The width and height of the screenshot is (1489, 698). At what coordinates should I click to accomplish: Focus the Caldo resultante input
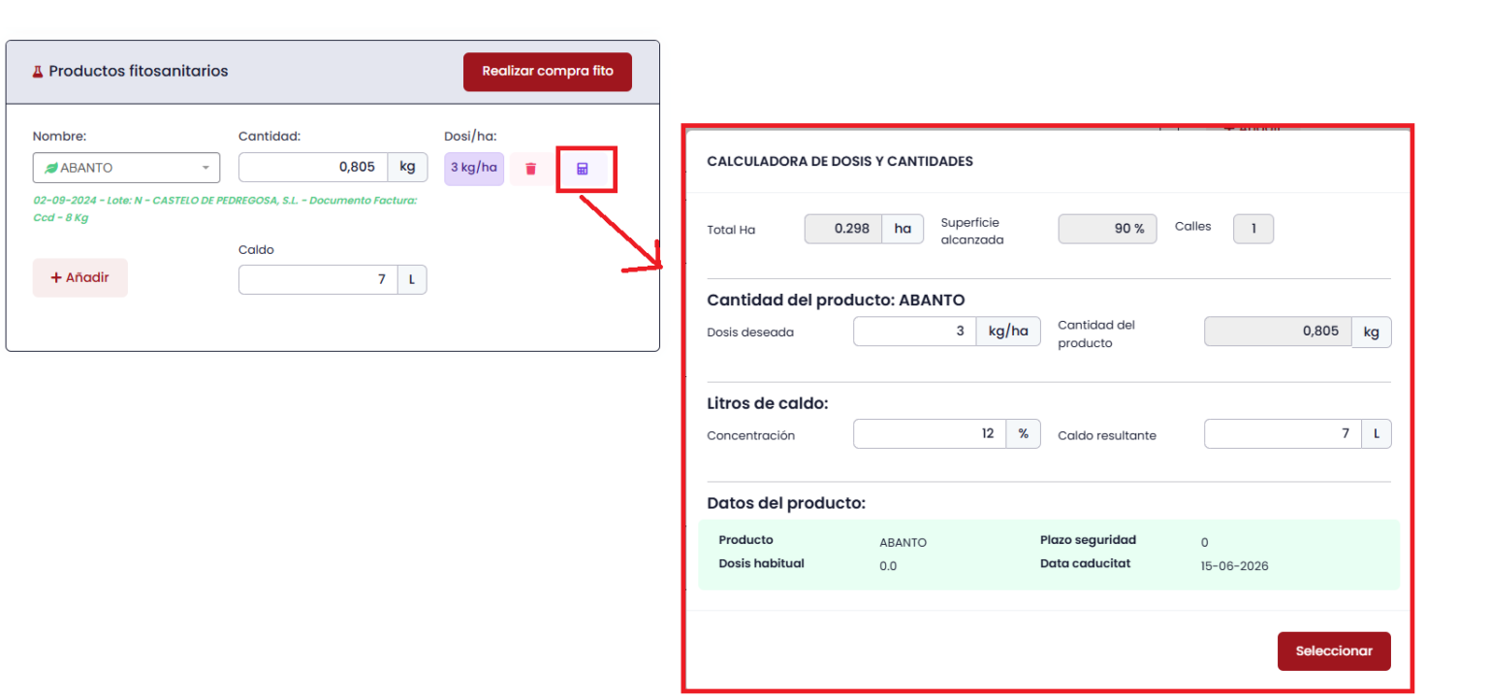(1282, 433)
